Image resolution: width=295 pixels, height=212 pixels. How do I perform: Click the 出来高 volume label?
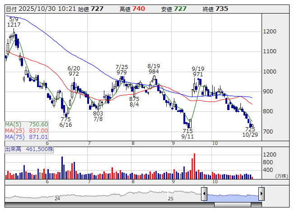[14, 148]
